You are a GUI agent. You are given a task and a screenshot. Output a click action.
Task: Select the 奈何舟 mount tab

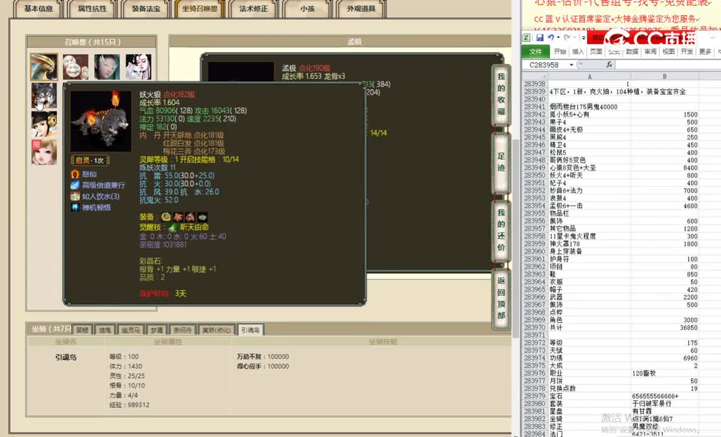click(183, 330)
